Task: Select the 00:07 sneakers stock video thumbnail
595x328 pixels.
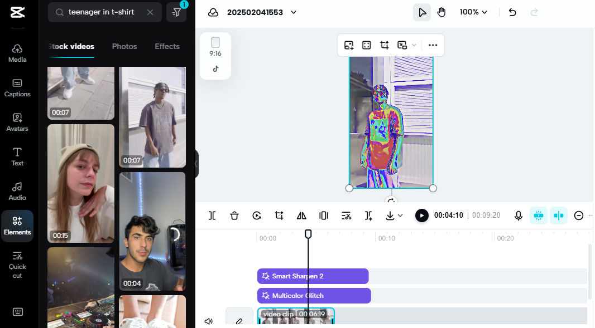Action: point(81,93)
